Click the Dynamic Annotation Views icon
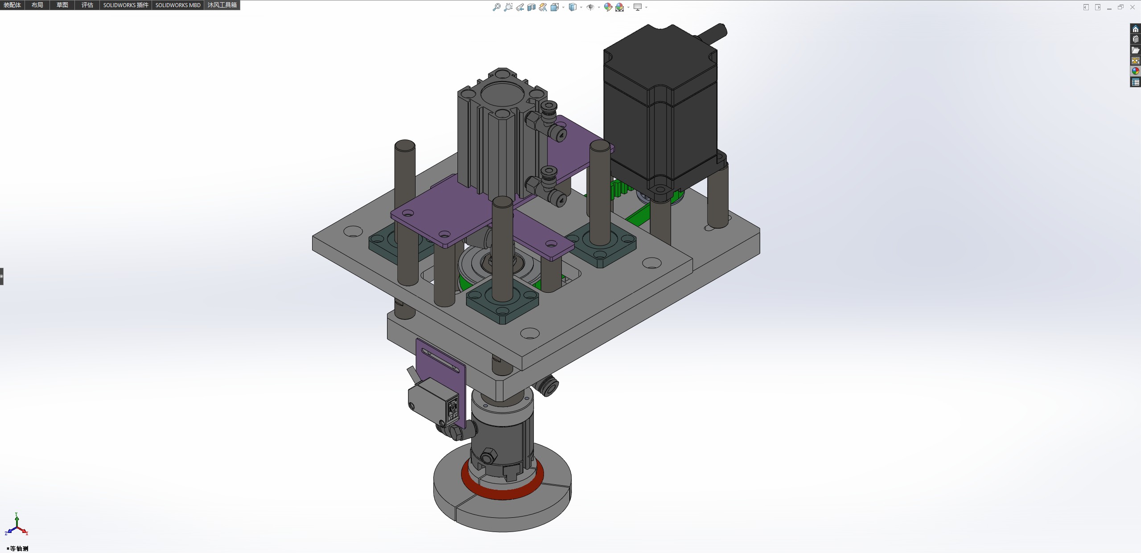This screenshot has width=1141, height=553. 543,7
